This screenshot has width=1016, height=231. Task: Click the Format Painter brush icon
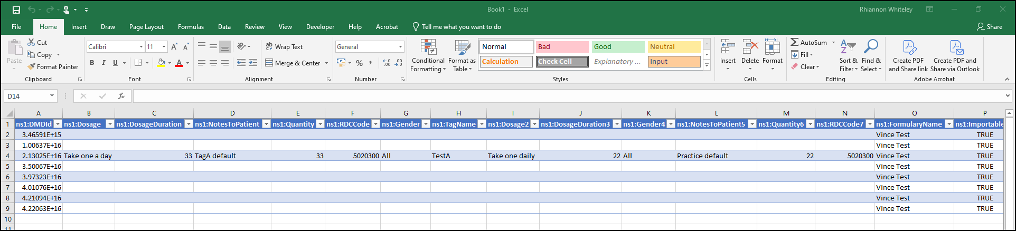[32, 67]
